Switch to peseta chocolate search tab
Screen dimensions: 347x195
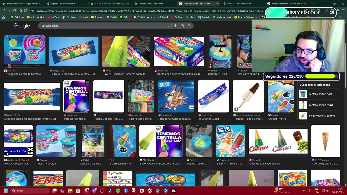coord(287,4)
